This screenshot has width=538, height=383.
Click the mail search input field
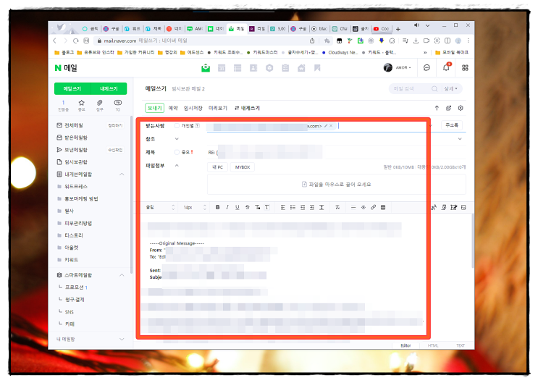(411, 88)
